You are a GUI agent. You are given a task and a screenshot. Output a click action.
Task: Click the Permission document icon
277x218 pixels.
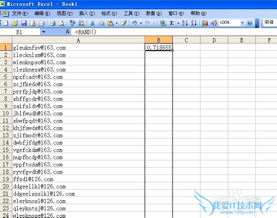[x=33, y=23]
